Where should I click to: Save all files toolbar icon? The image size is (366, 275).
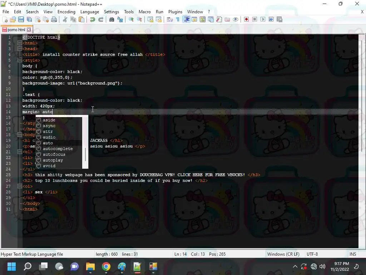tap(29, 19)
